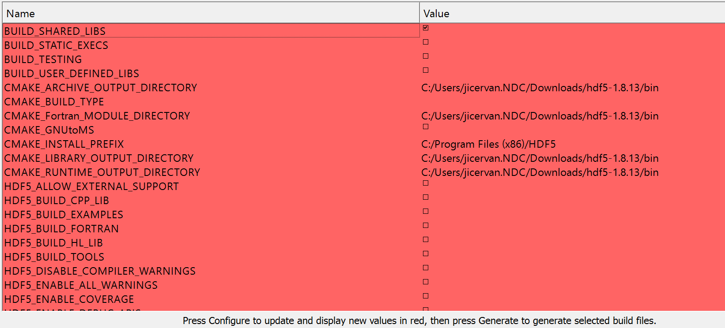Click the Value column header
Viewport: 725px width, 328px height.
[572, 13]
